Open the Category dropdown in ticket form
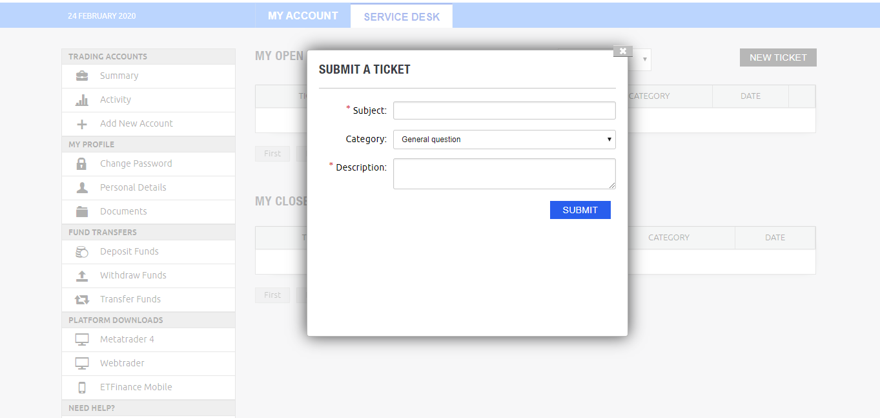This screenshot has height=418, width=880. [x=504, y=140]
